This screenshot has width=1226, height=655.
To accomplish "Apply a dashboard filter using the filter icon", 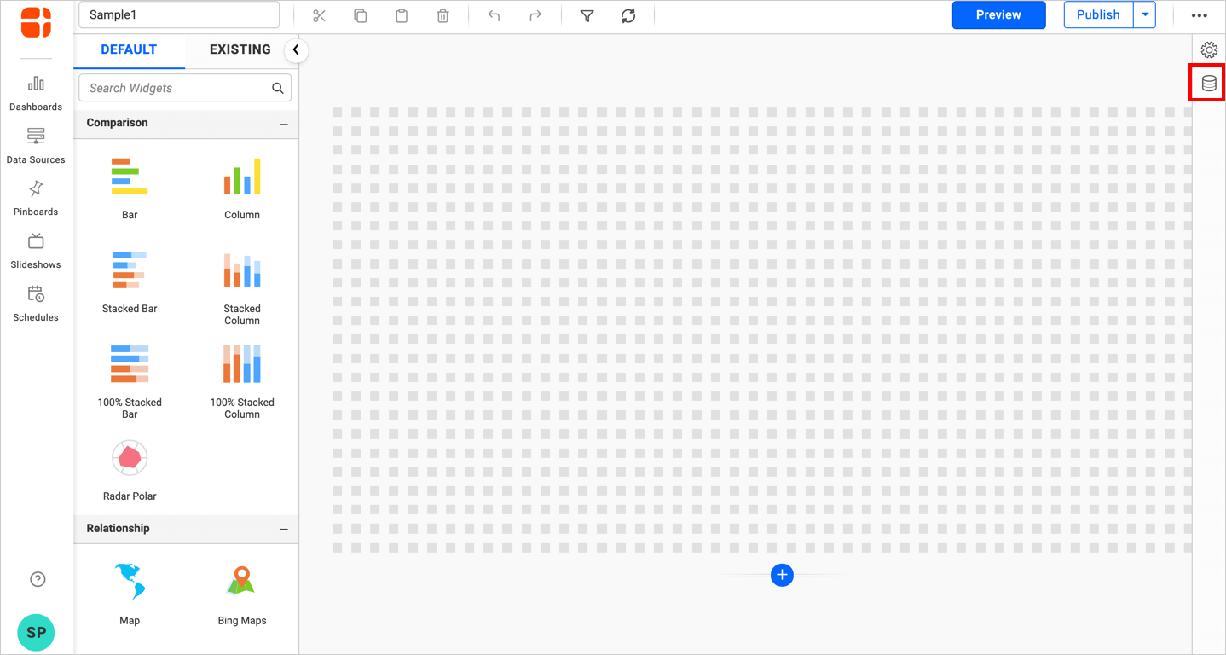I will (x=587, y=14).
